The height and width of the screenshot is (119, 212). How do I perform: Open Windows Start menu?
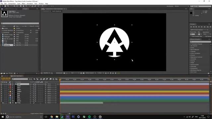click(3, 117)
